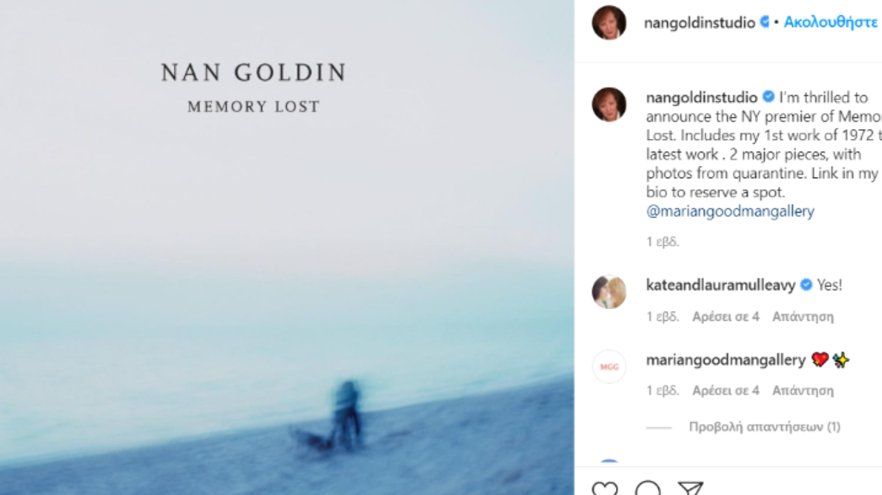Screen dimensions: 882x495
Task: View likes on the mariangoodmangallery comment
Action: [726, 390]
